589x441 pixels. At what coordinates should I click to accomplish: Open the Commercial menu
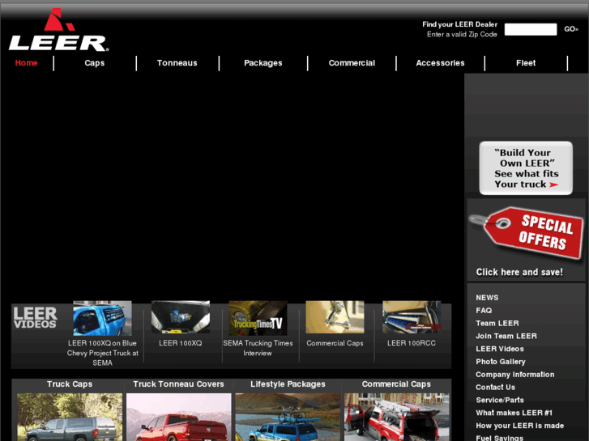352,63
